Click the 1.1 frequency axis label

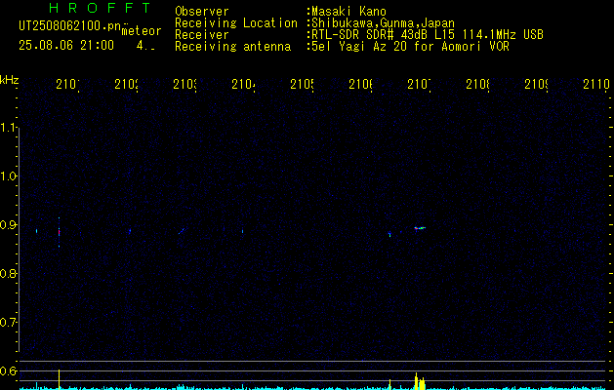8,128
